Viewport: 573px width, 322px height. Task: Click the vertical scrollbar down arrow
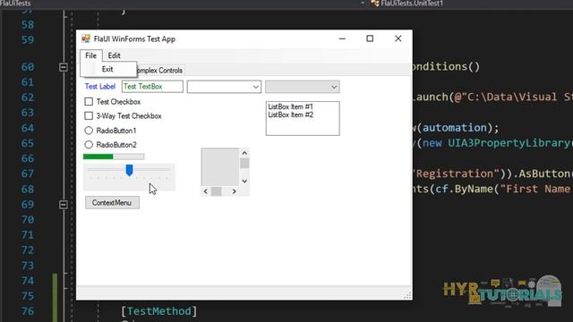(x=244, y=181)
